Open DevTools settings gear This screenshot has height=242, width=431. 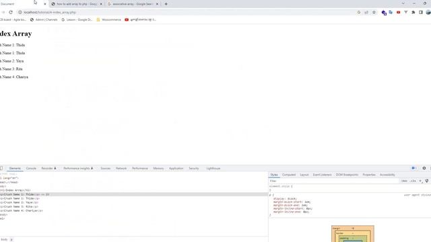[x=424, y=168]
